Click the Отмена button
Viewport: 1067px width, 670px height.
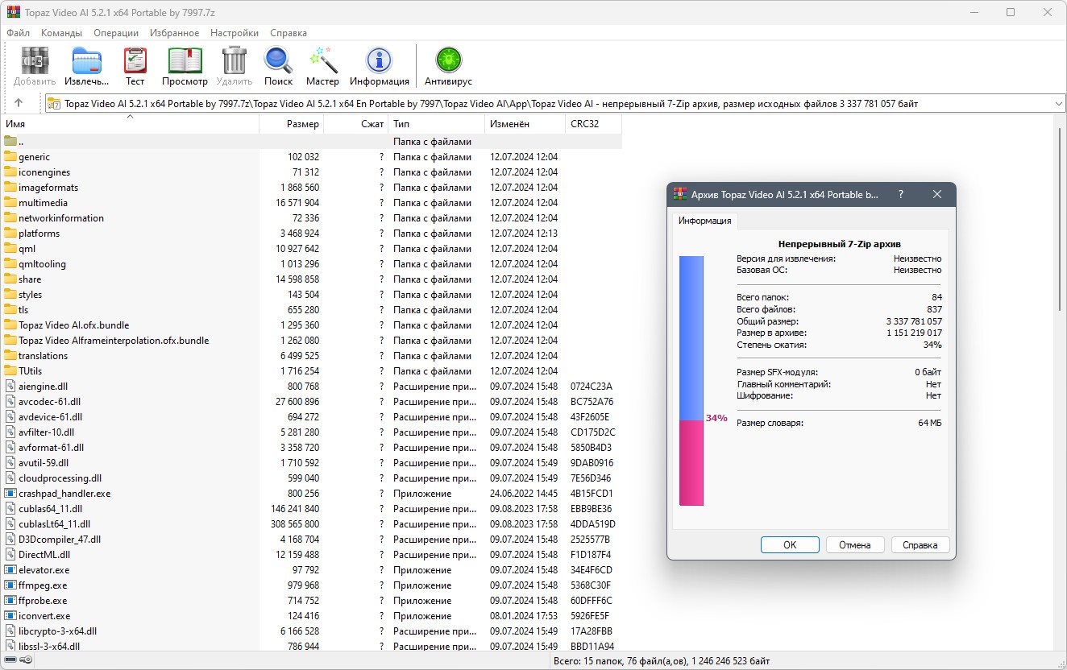point(854,545)
